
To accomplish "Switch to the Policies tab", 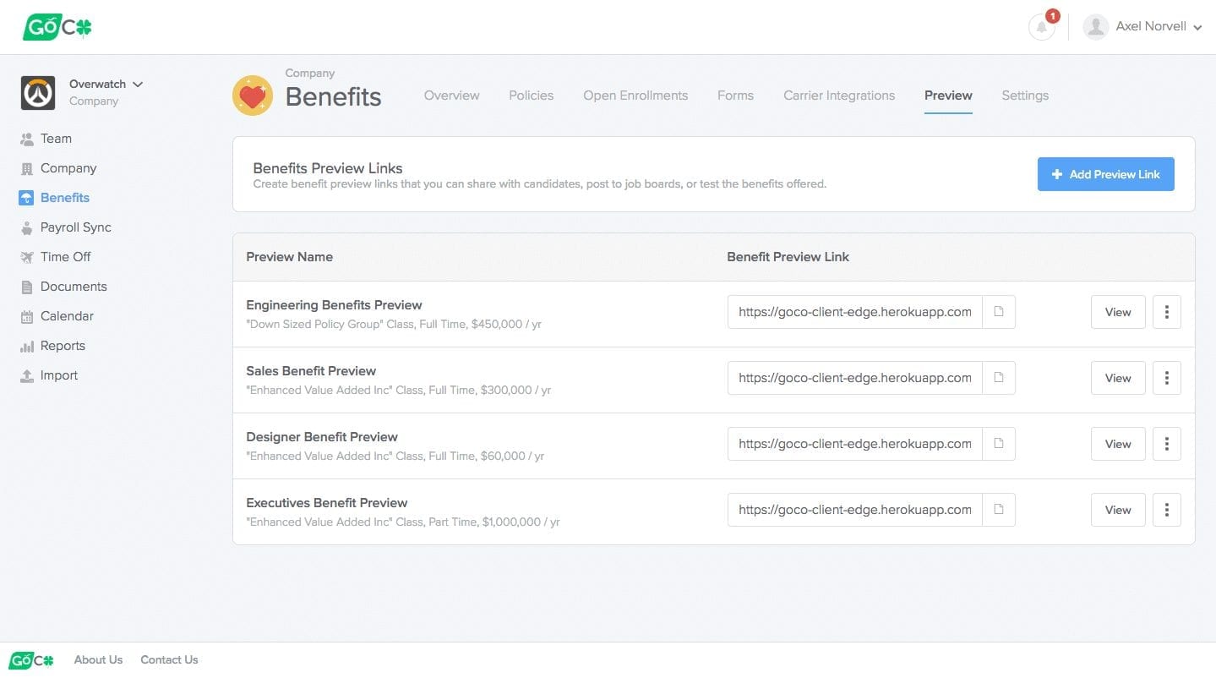I will click(531, 96).
